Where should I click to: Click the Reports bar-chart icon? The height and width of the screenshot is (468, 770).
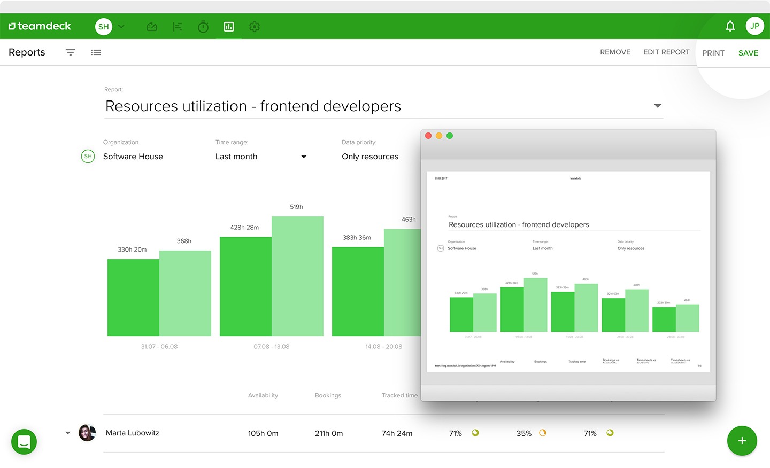point(229,26)
